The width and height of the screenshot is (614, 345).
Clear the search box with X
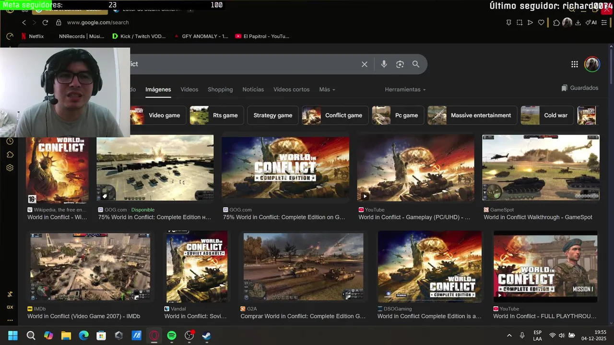tap(365, 64)
